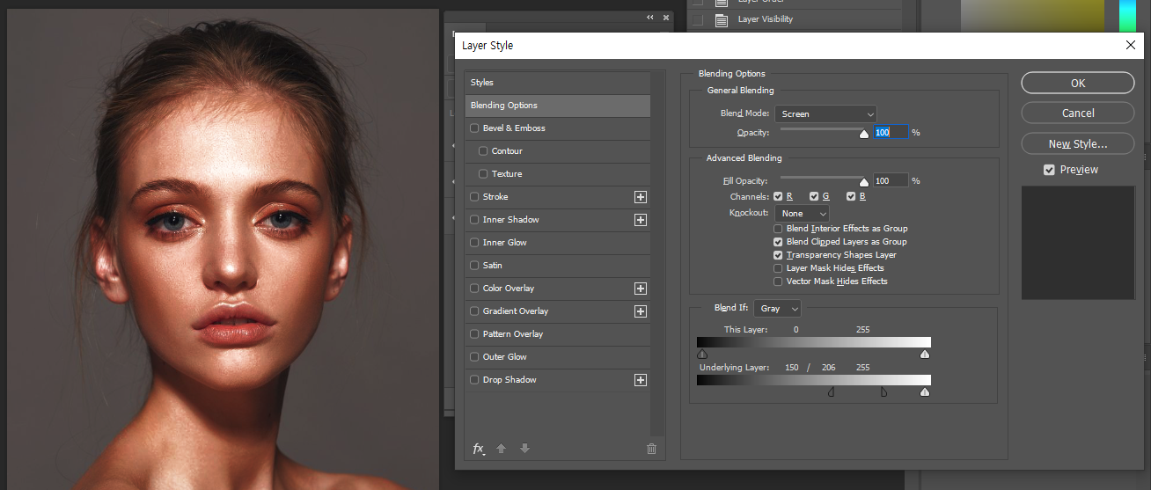Viewport: 1151px width, 490px height.
Task: Enable Satin checkbox
Action: tap(475, 266)
